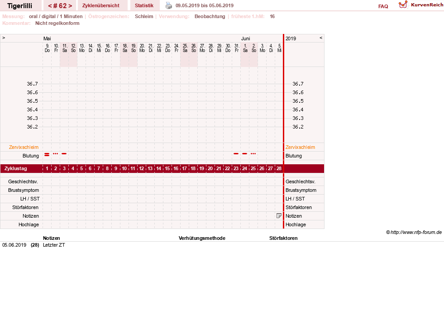Select cycle day 14 cell
Viewport: 444px width, 310px height.
point(158,168)
